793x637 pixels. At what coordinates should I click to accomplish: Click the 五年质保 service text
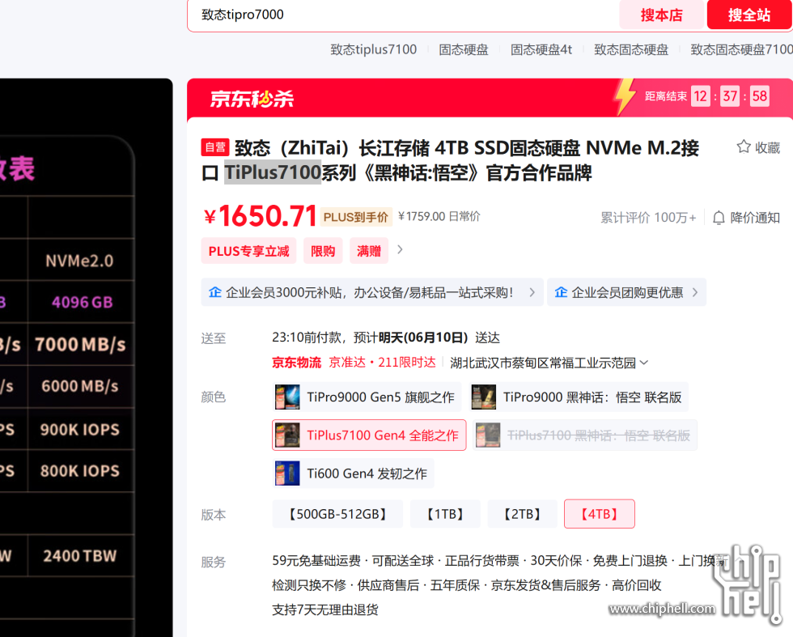455,585
